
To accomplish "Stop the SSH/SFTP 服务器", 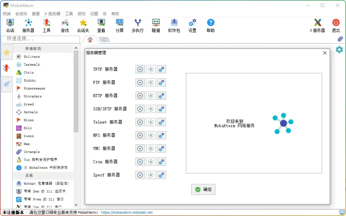I will 151,109.
